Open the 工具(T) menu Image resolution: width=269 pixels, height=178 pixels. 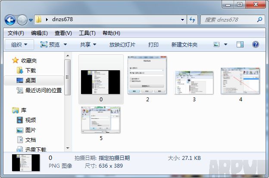click(87, 33)
